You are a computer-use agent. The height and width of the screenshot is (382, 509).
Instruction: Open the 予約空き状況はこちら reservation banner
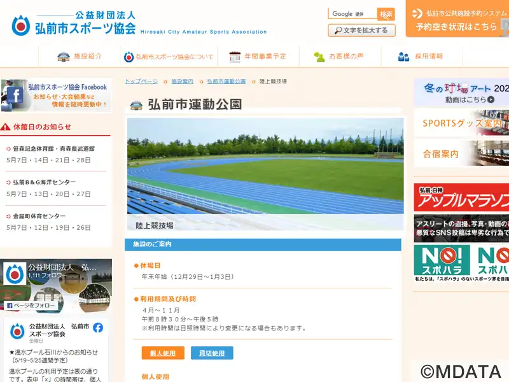pyautogui.click(x=457, y=18)
